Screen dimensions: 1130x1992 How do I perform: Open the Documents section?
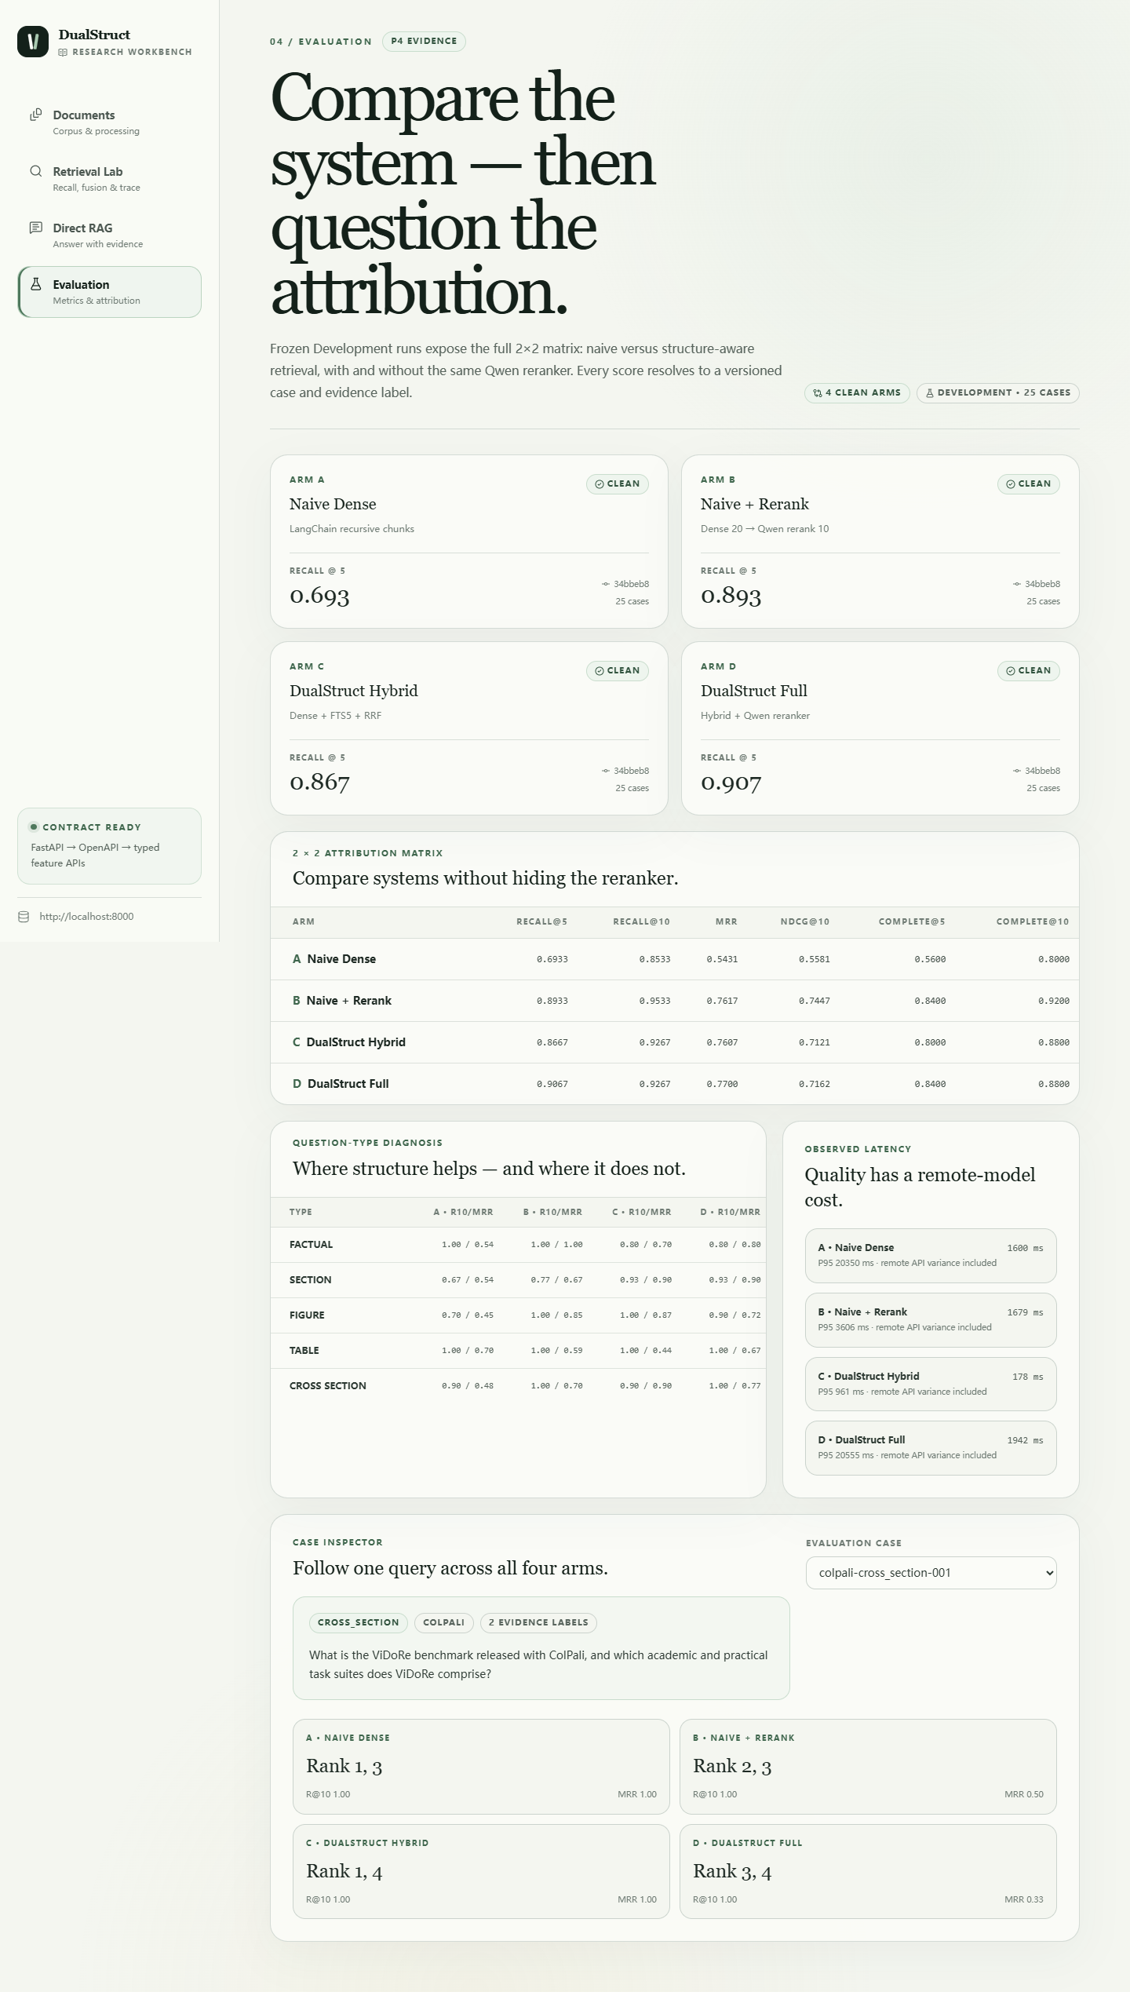coord(109,122)
